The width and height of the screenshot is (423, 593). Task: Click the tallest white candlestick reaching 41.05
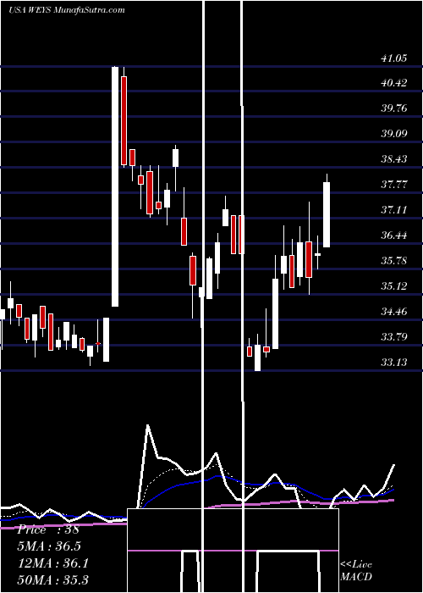(115, 187)
